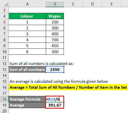Select Lobour cell containing 2
The image size is (128, 113).
[27, 28]
